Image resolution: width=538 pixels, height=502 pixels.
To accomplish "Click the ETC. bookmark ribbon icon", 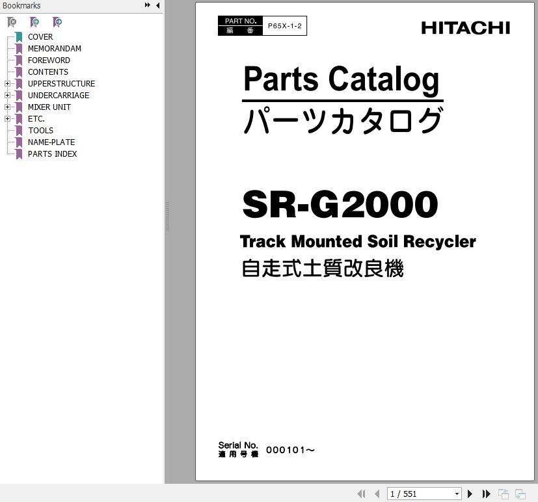I will 19,119.
